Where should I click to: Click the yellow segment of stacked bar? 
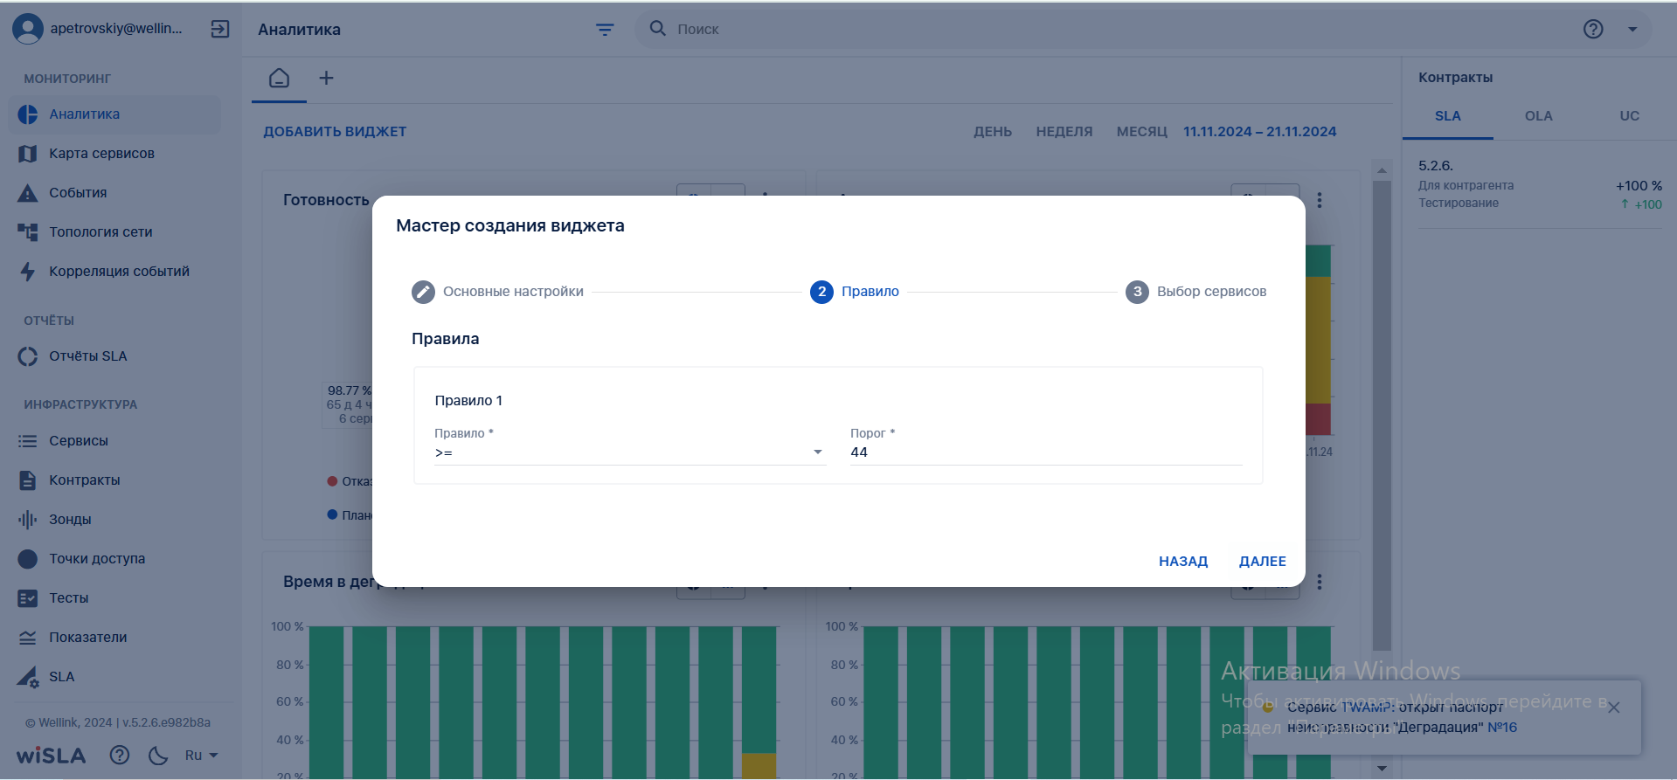tap(1318, 340)
